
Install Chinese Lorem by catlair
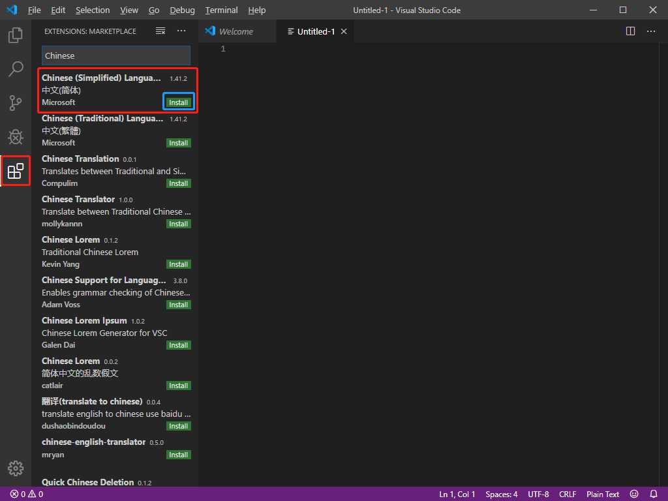pos(178,386)
